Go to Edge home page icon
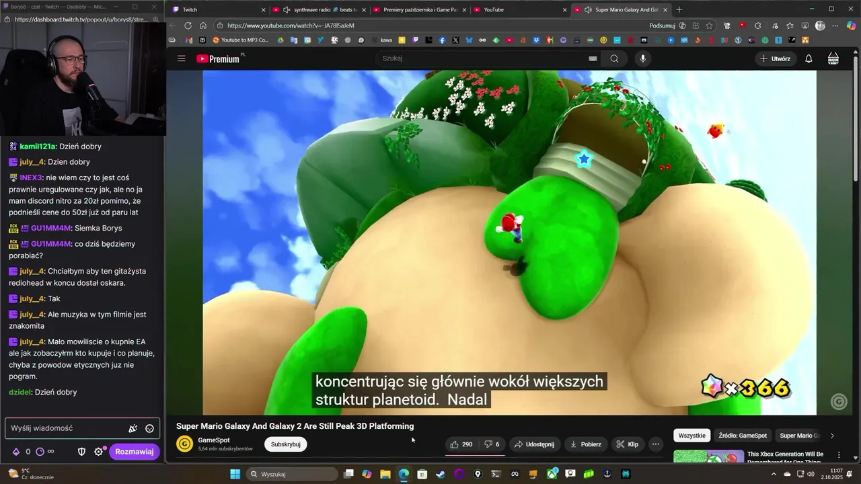Image resolution: width=861 pixels, height=484 pixels. coord(203,26)
